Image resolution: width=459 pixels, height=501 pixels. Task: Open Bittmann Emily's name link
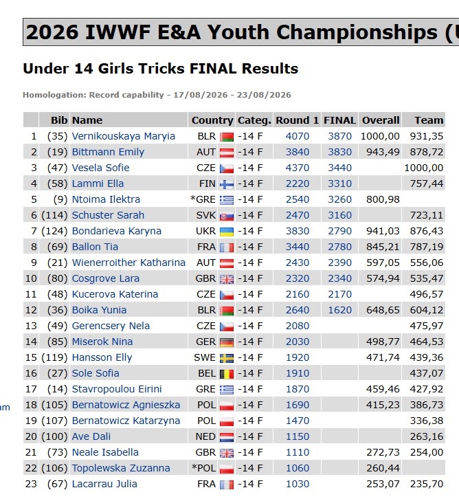point(108,152)
